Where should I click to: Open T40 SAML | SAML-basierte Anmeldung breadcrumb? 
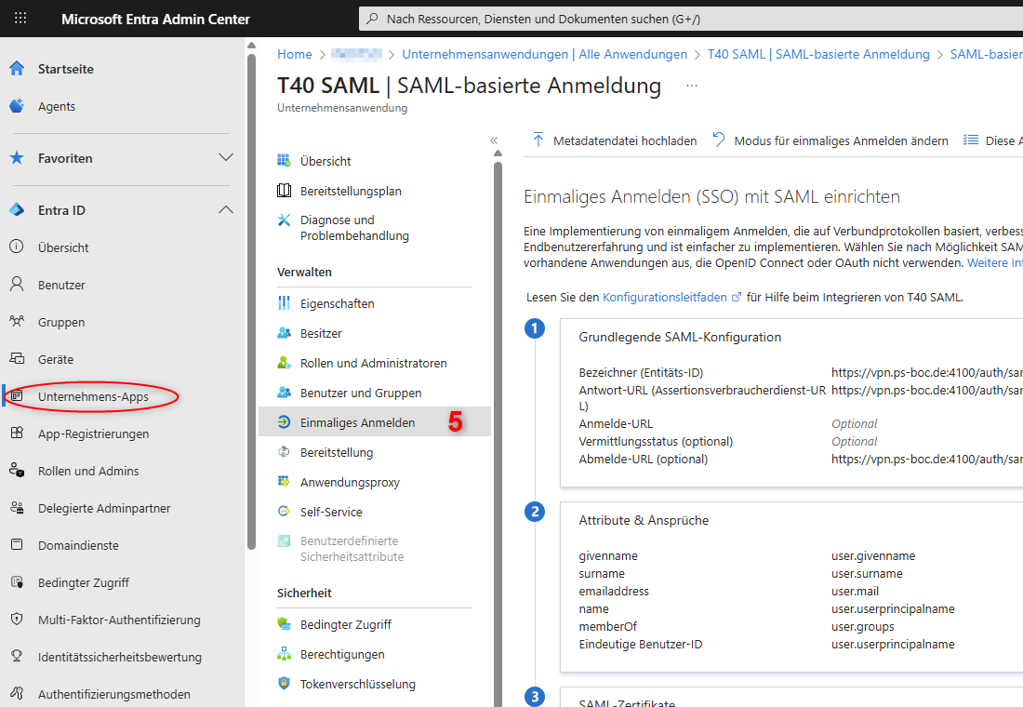(818, 54)
